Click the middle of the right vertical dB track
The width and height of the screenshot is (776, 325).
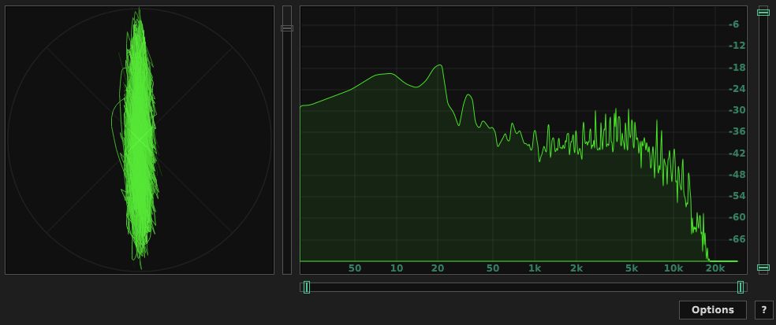click(763, 140)
